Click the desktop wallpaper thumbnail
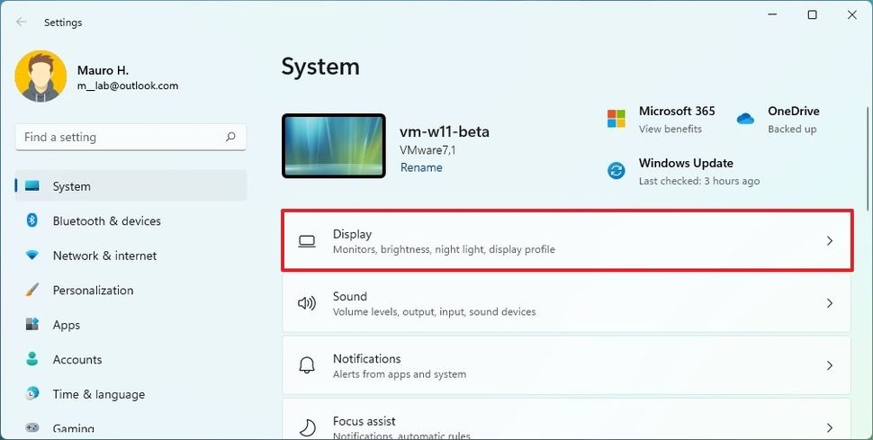The image size is (873, 440). point(334,146)
